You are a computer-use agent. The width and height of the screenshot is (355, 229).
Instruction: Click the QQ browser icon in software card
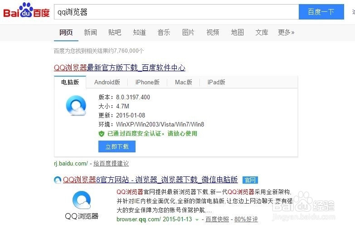point(76,106)
